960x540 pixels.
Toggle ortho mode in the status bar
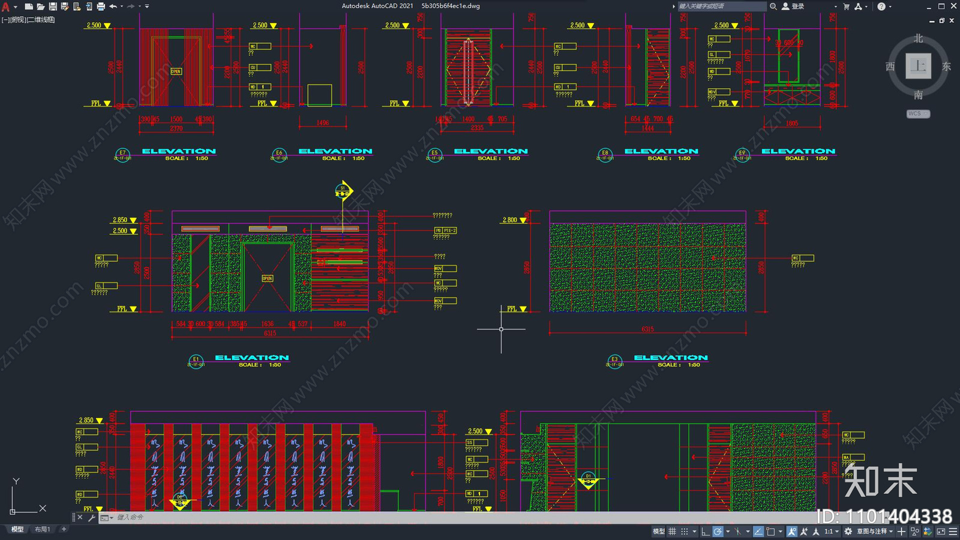(x=706, y=531)
